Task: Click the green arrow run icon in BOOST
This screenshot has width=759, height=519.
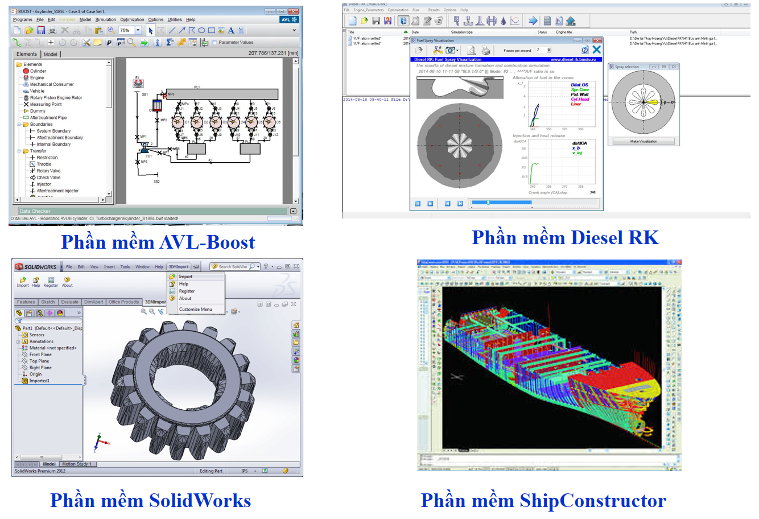Action: tap(144, 43)
